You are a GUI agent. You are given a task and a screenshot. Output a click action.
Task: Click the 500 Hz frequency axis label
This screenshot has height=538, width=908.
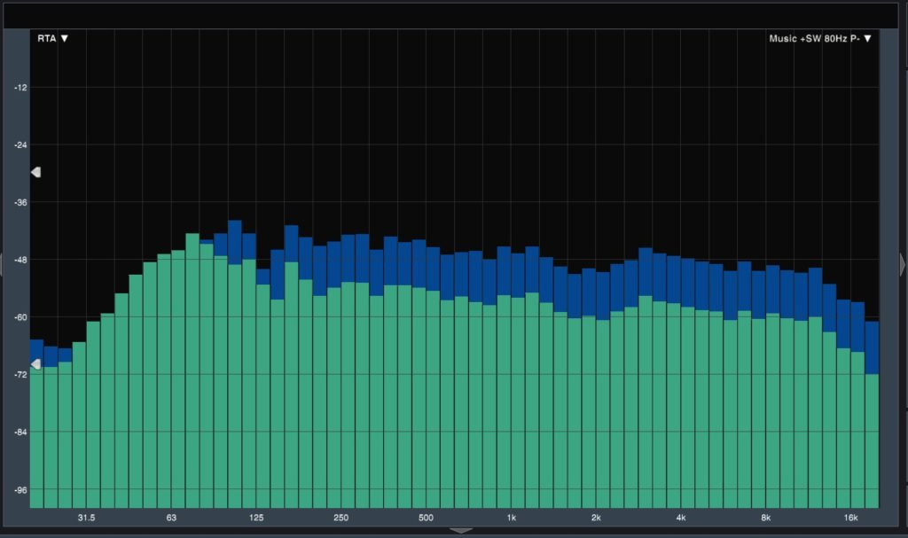click(426, 518)
